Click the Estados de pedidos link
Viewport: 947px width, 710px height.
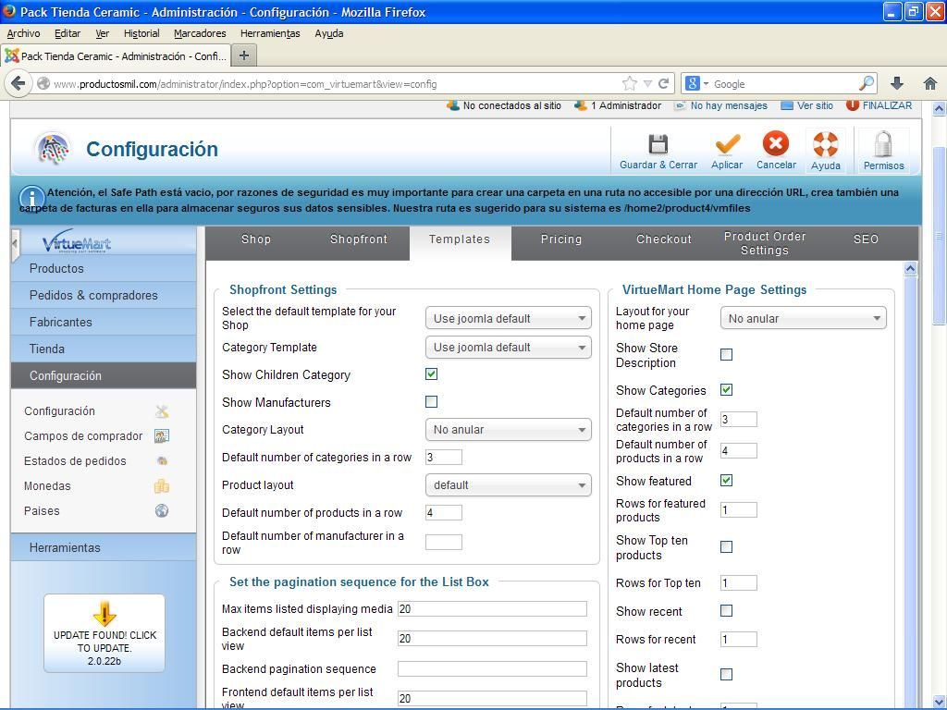(x=75, y=460)
